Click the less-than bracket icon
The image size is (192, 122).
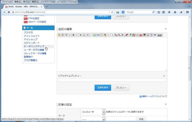109,35
